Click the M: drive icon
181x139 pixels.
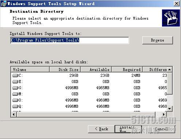pos(15,94)
